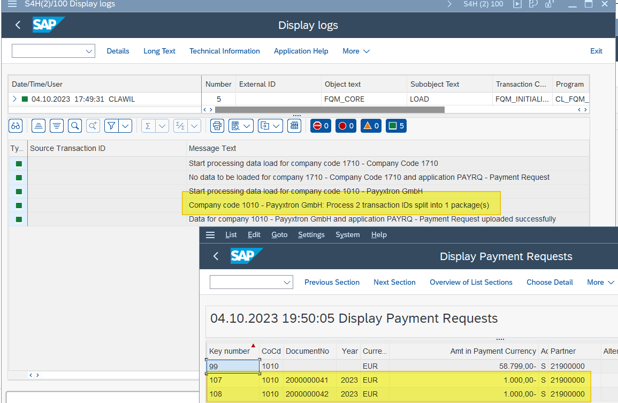Open the More dropdown in Display logs toolbar
Viewport: 618px width, 403px height.
(356, 51)
